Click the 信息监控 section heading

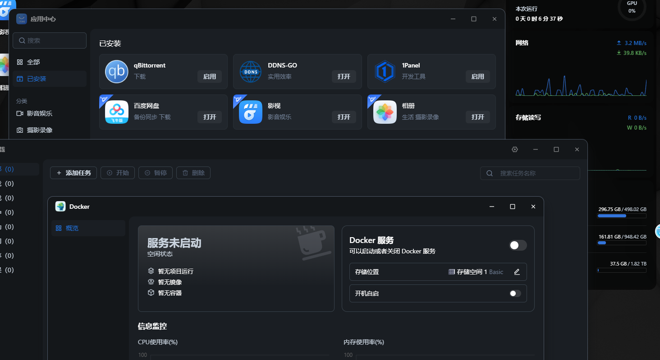[152, 326]
